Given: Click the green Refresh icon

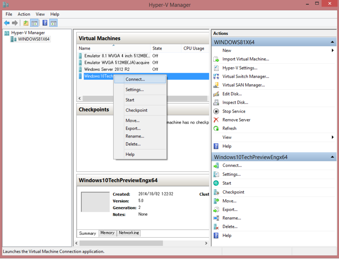Looking at the screenshot, I should [x=216, y=128].
